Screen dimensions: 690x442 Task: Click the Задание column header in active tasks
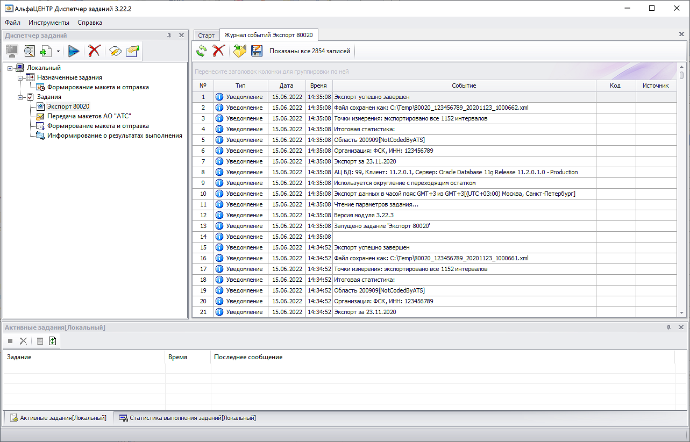point(84,357)
